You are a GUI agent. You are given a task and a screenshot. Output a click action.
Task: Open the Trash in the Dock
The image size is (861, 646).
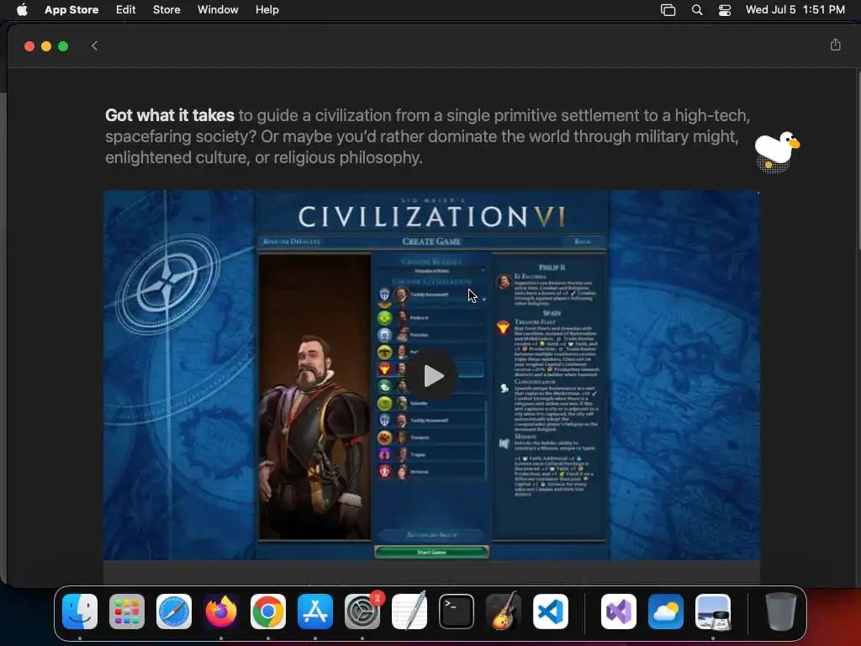[x=781, y=612]
